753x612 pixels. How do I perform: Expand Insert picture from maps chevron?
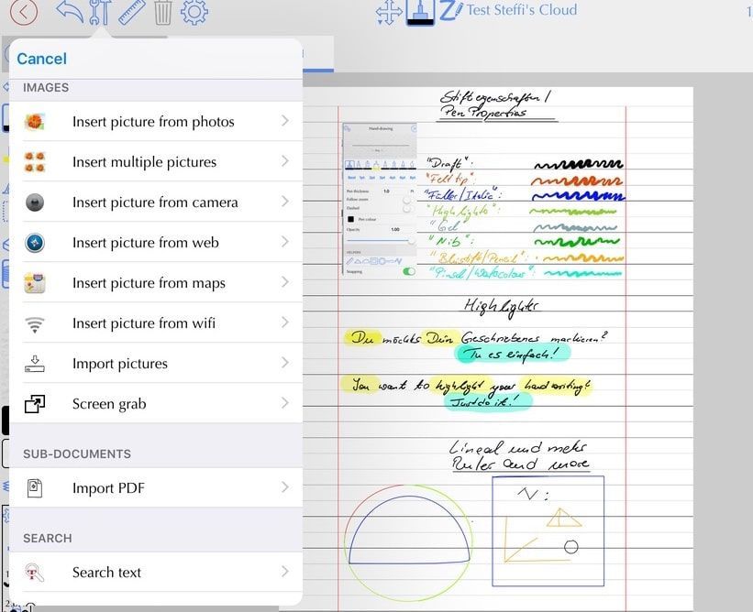tap(285, 283)
